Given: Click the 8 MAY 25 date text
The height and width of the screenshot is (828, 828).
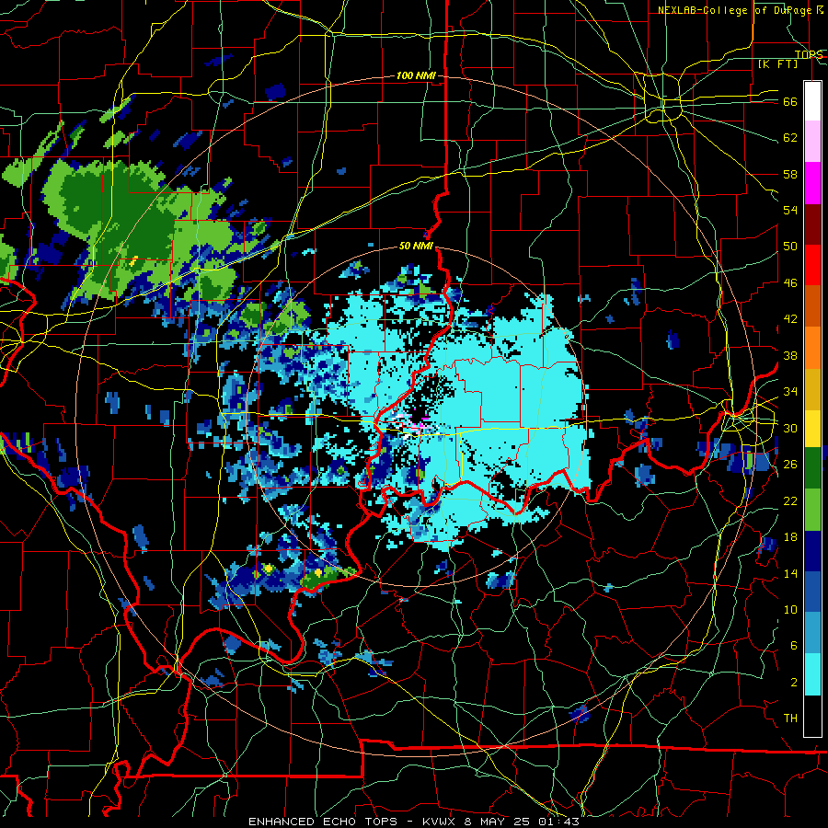Looking at the screenshot, I should click(x=497, y=822).
